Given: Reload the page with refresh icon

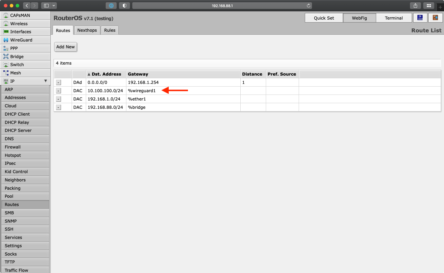Looking at the screenshot, I should 308,6.
